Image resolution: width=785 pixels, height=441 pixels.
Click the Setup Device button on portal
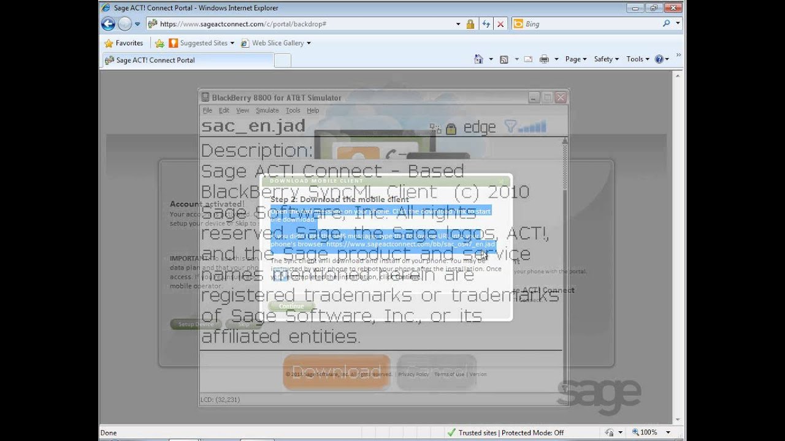coord(196,324)
